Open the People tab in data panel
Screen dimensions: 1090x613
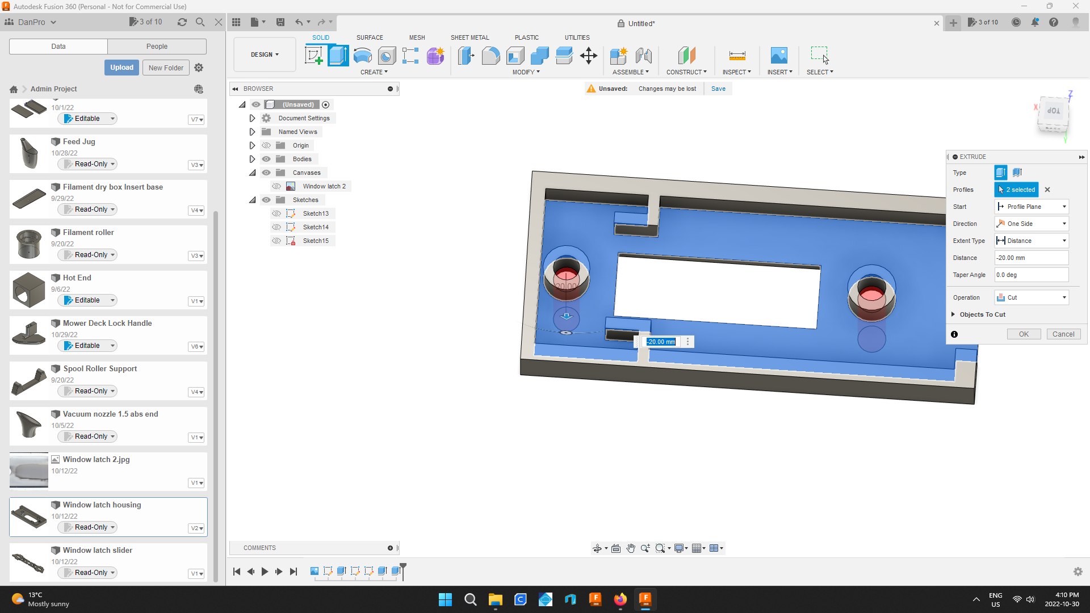(157, 46)
